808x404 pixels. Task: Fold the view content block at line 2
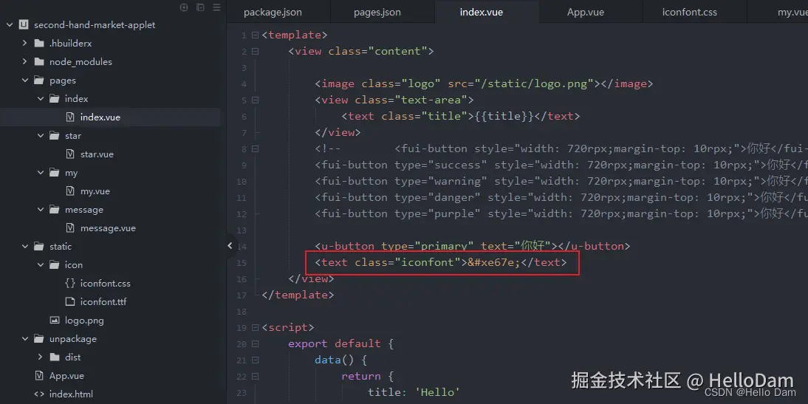tap(255, 52)
